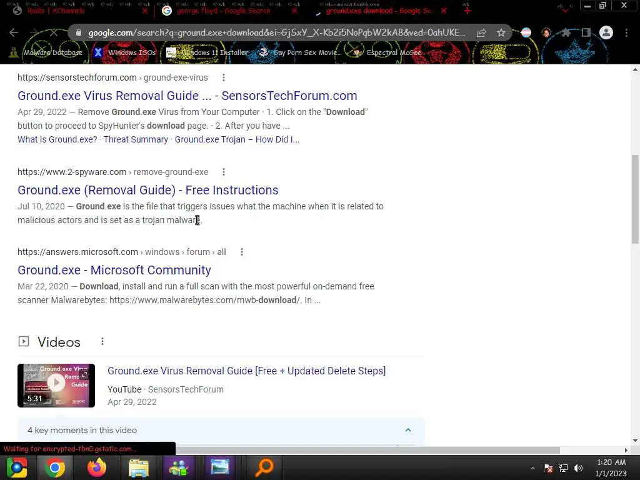Open the Threat Summary sitelink
Screen dimensions: 640x480
click(136, 139)
